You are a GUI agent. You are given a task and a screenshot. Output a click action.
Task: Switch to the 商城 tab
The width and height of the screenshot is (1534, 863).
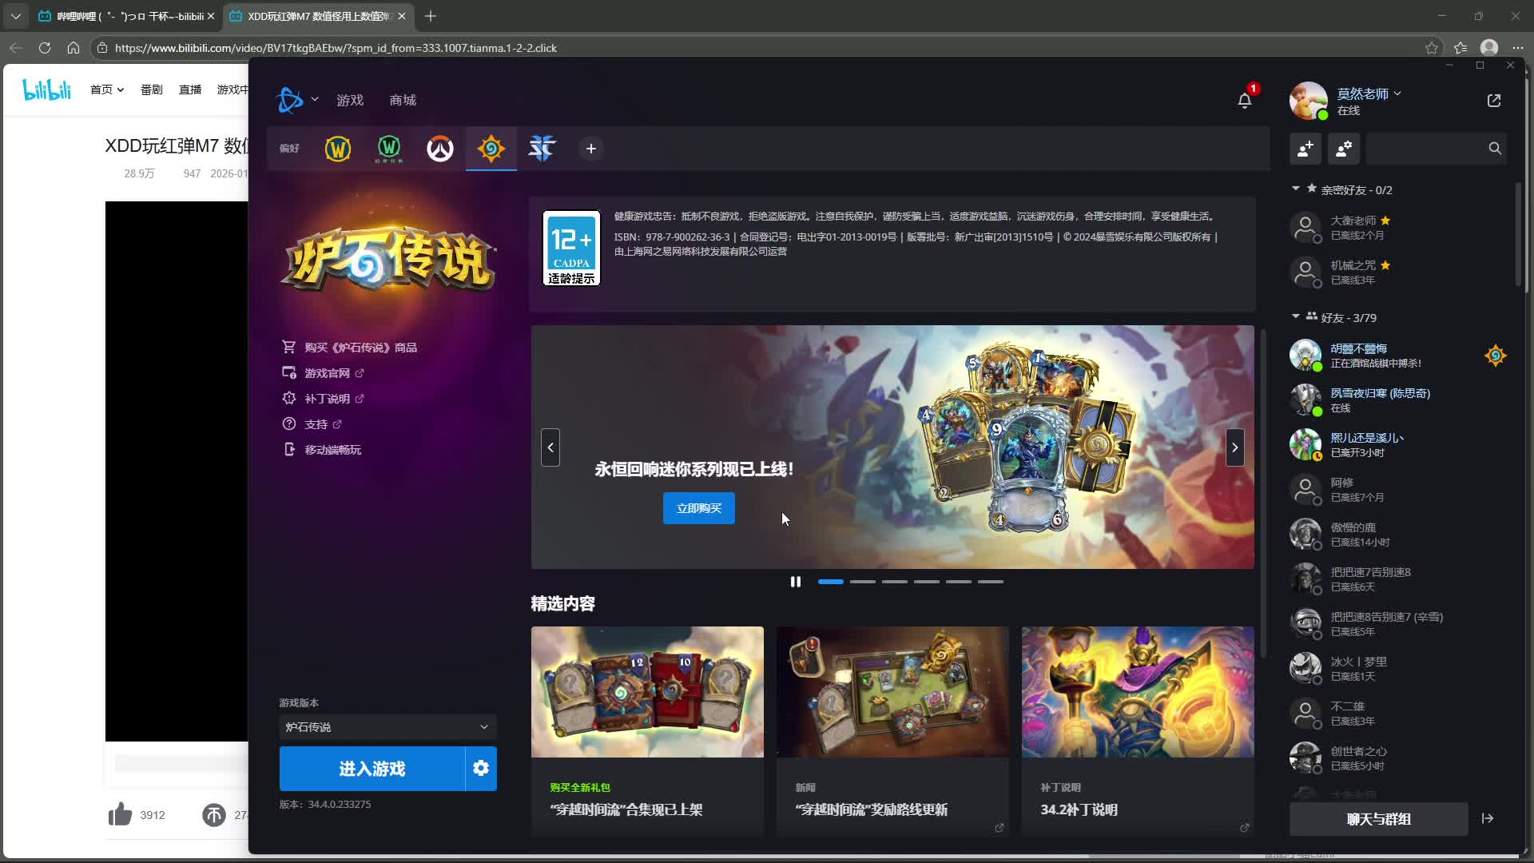[403, 100]
